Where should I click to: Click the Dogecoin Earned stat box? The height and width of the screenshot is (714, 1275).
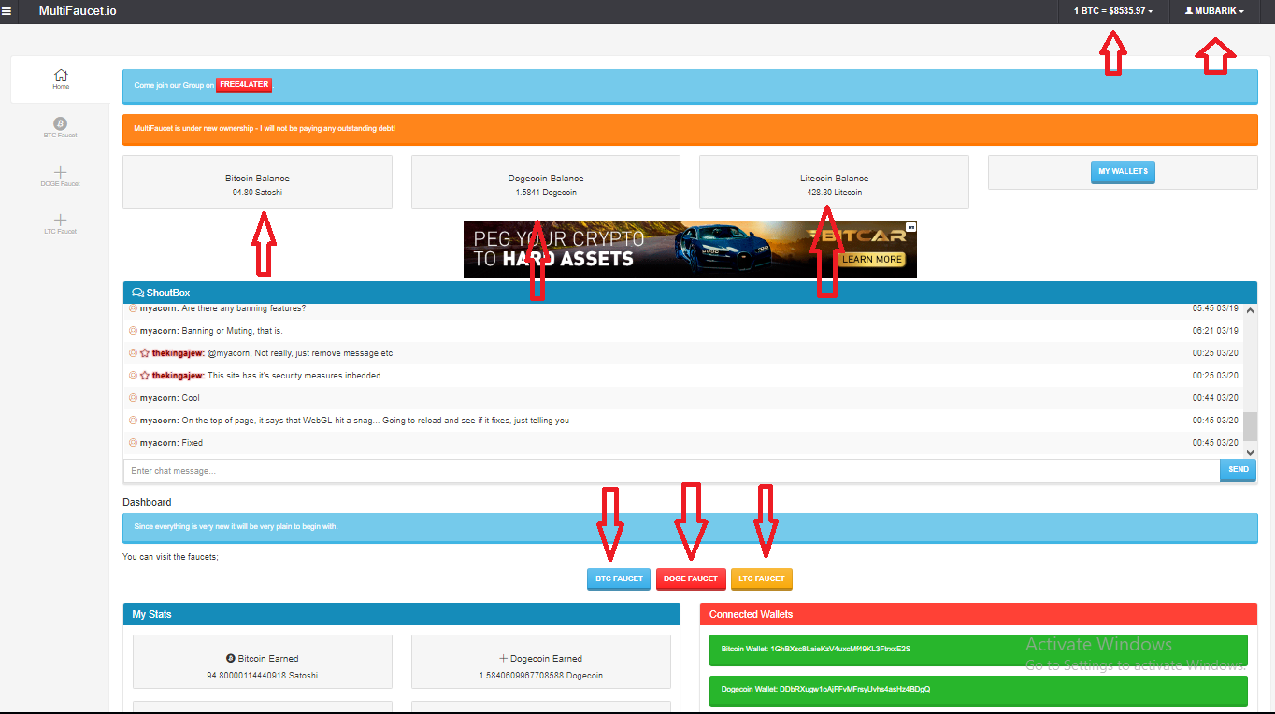541,662
